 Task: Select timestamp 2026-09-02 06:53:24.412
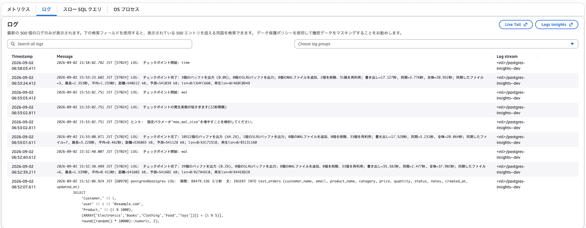[x=24, y=80]
